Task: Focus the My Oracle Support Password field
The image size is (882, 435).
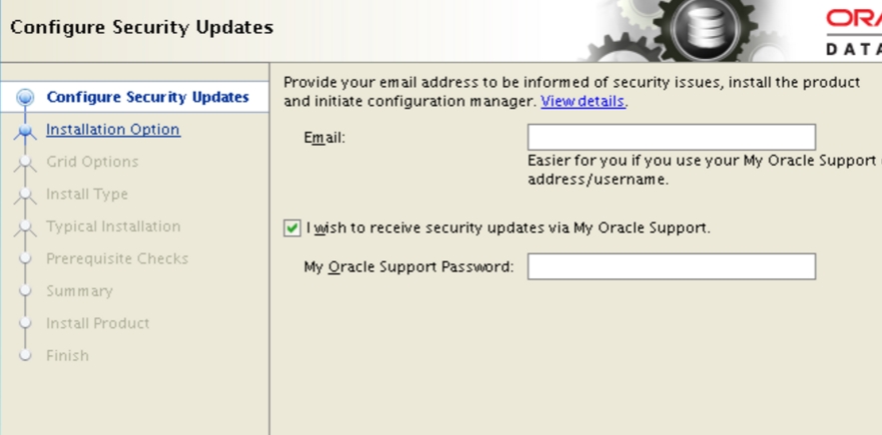Action: (671, 266)
